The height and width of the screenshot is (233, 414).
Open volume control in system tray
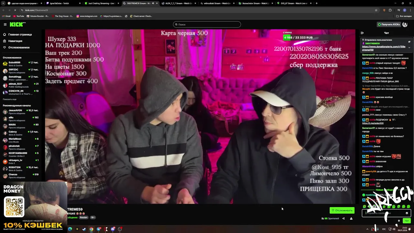pos(394,229)
